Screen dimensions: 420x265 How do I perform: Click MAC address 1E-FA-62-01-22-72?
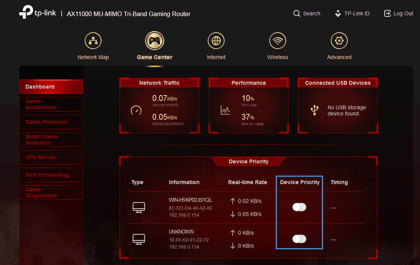189,240
